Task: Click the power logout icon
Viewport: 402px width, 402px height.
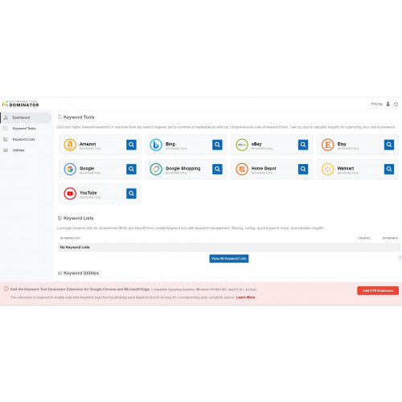Action: coord(396,104)
